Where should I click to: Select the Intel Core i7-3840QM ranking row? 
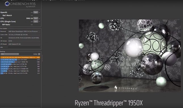coord(20,71)
